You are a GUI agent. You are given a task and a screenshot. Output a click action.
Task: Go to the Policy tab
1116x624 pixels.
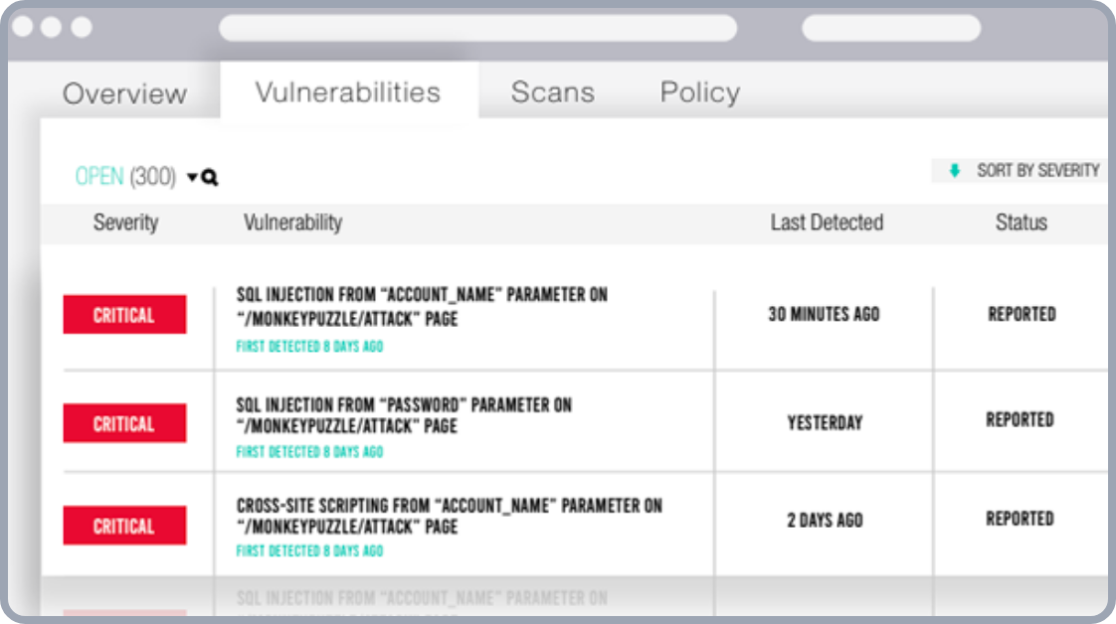pyautogui.click(x=699, y=92)
